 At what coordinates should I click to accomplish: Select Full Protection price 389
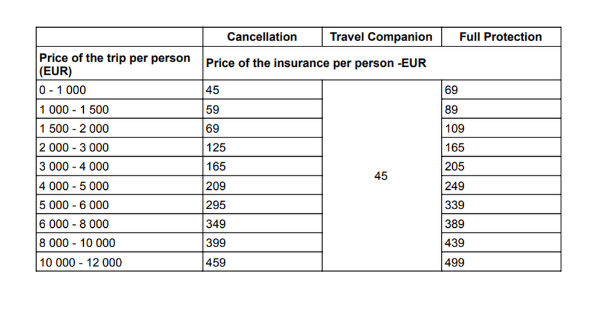click(455, 224)
